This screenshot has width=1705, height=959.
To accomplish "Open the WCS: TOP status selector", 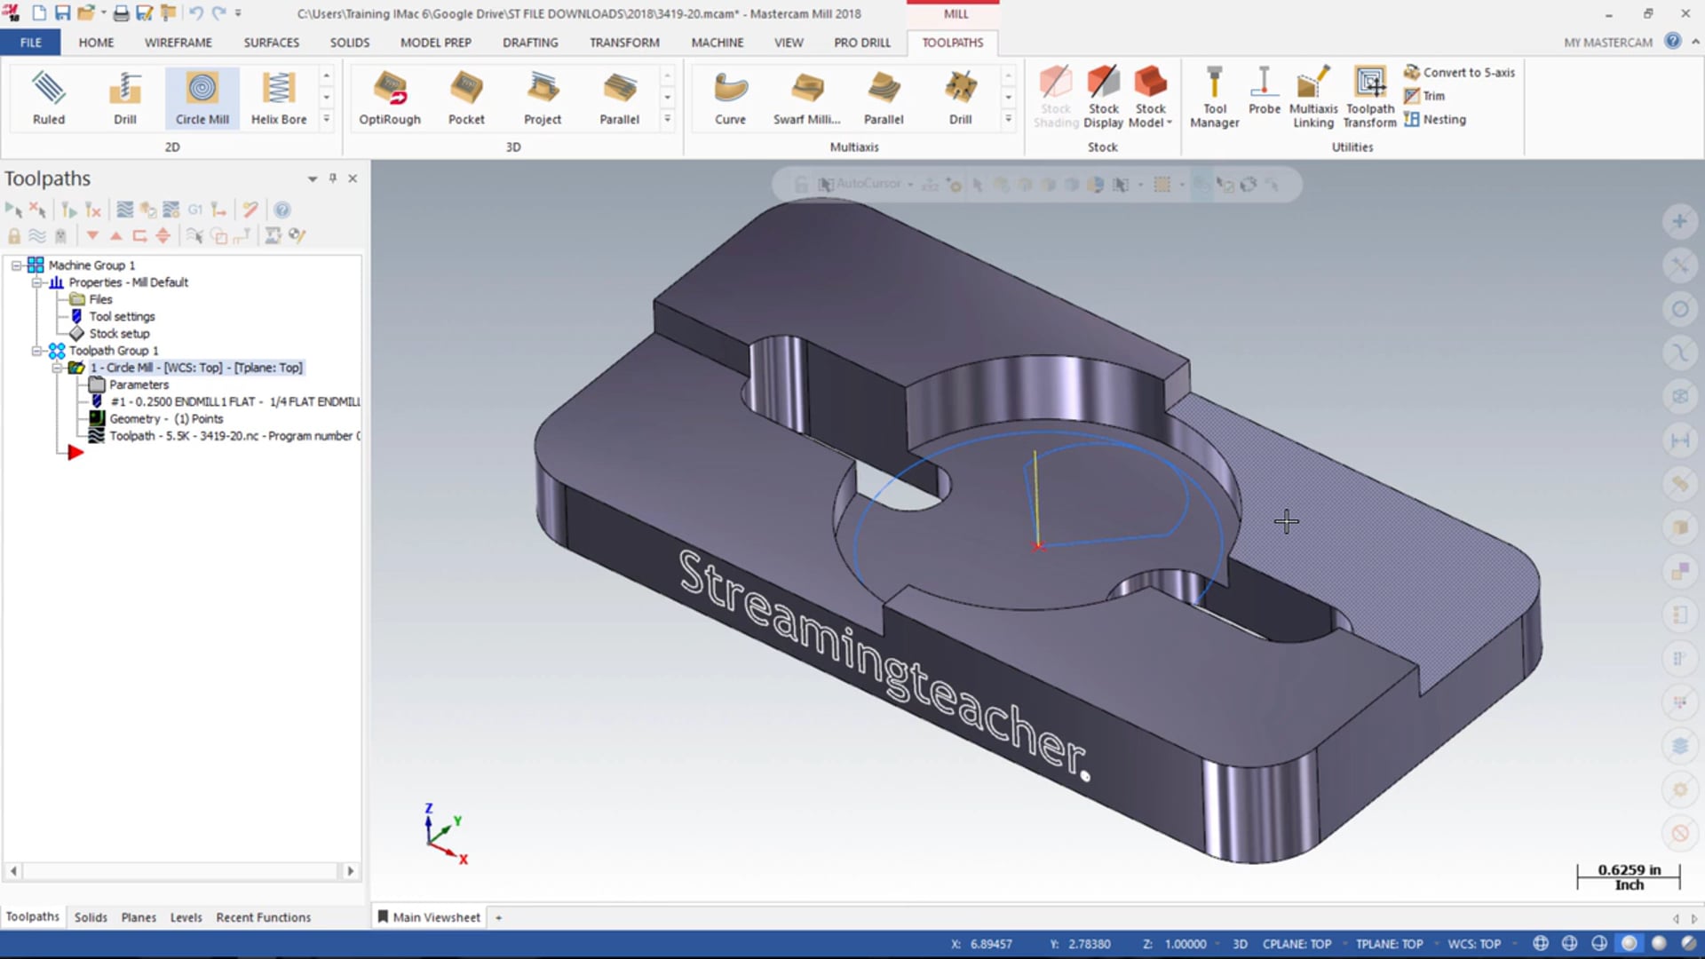I will click(x=1474, y=944).
